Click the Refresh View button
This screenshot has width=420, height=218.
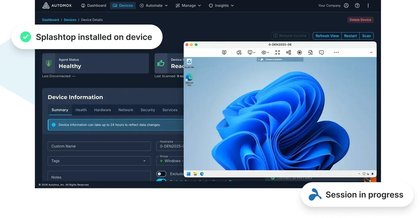tap(327, 36)
